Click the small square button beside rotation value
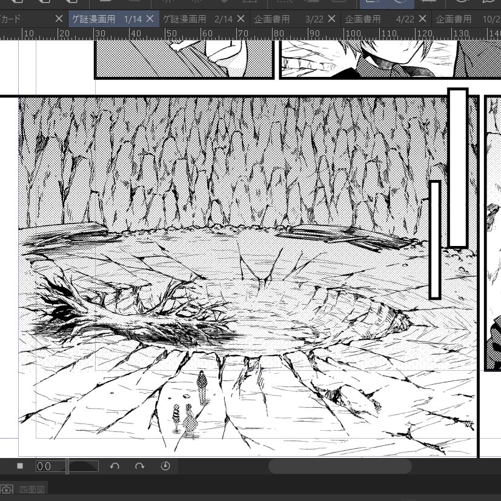 point(20,466)
